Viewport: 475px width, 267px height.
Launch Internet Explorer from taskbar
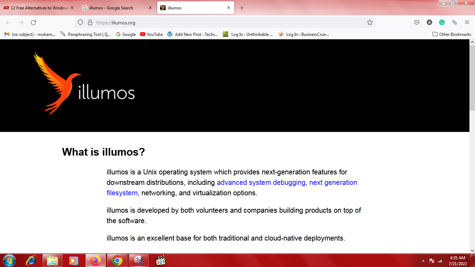pos(32,260)
